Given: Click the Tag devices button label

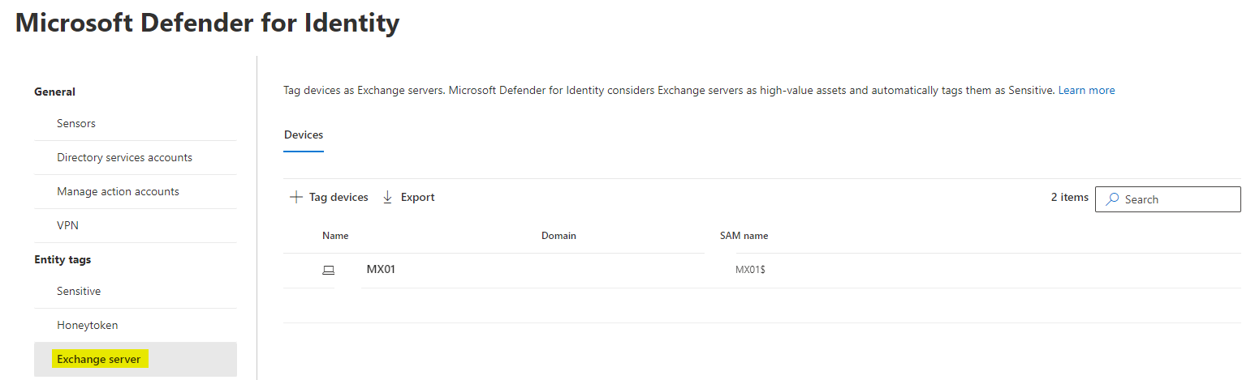Looking at the screenshot, I should click(x=339, y=197).
